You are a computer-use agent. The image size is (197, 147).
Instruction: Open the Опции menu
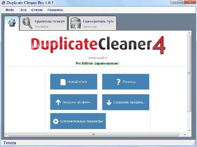pos(37,10)
